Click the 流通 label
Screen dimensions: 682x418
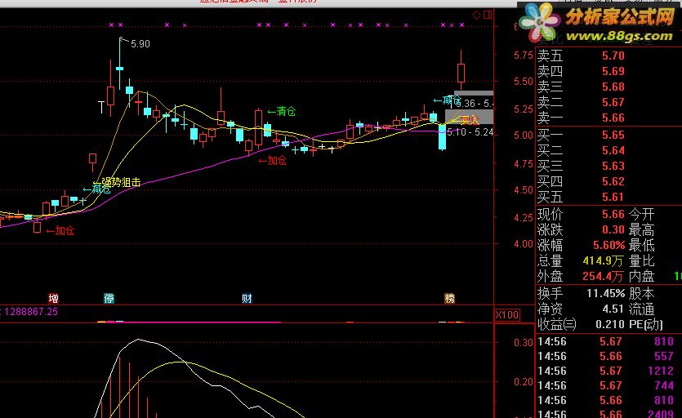641,309
